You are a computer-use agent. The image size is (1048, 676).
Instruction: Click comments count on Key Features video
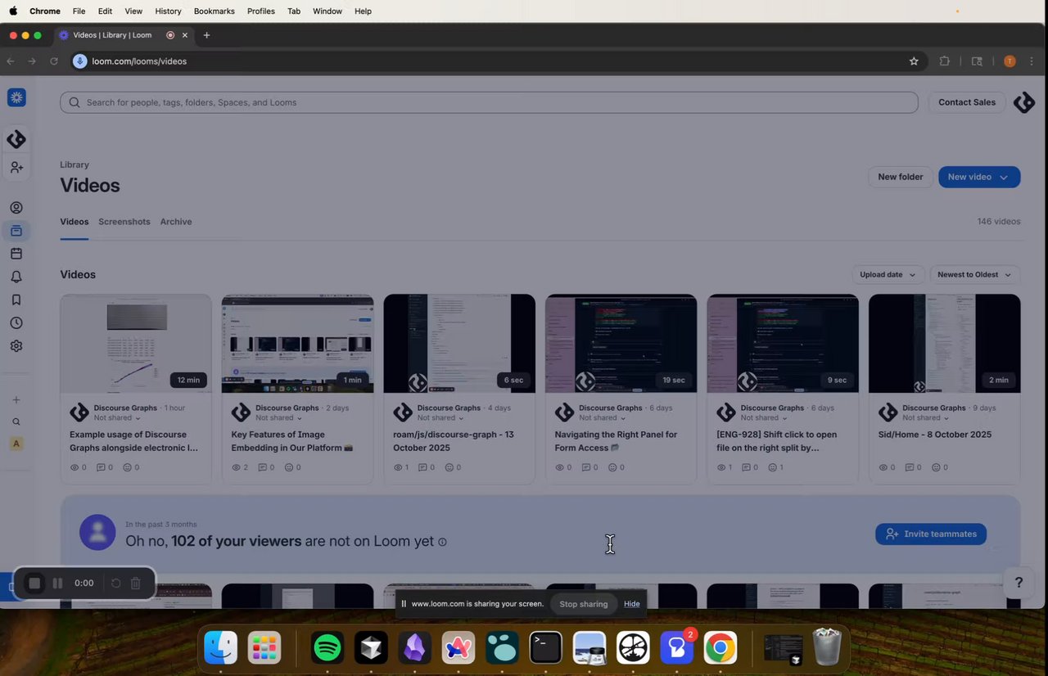click(266, 467)
